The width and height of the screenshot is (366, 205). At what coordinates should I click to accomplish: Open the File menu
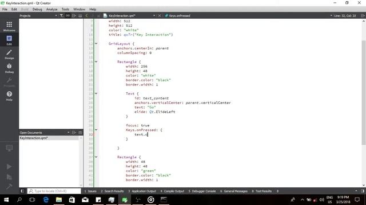(x=5, y=9)
